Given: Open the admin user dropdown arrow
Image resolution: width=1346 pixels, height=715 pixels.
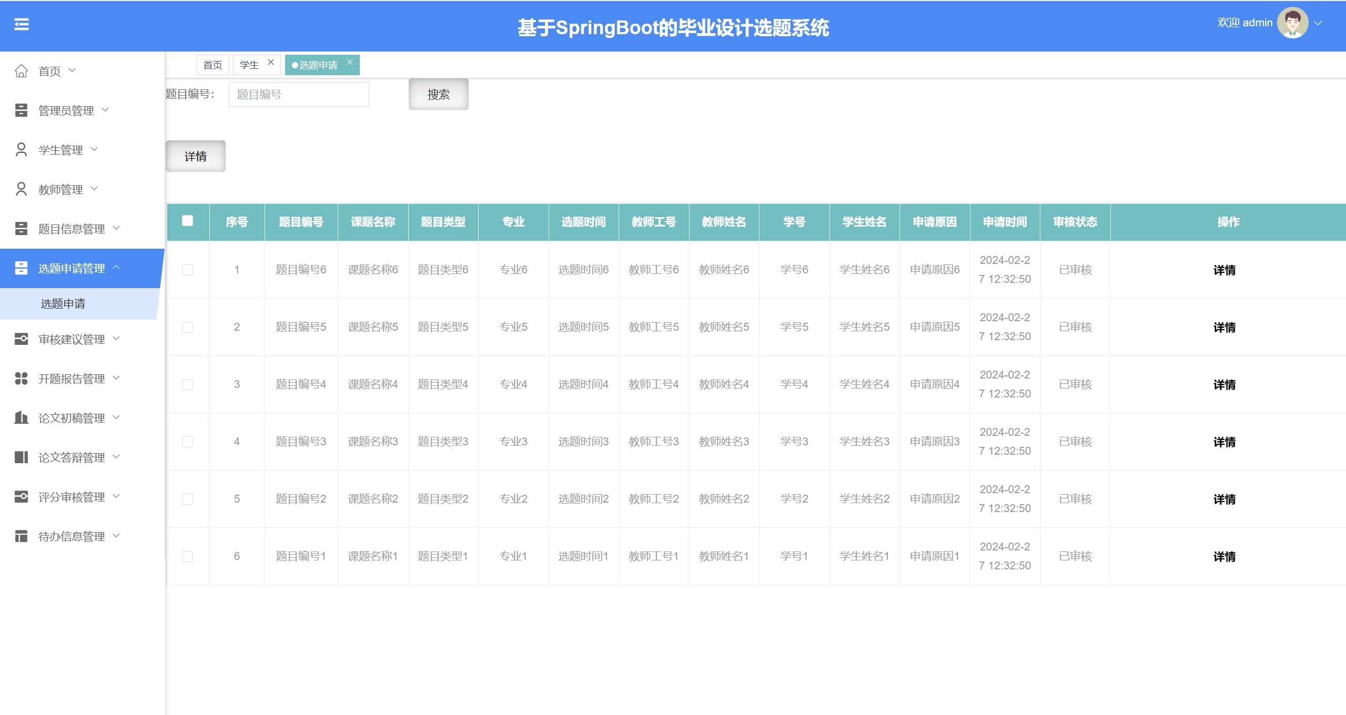Looking at the screenshot, I should coord(1318,23).
